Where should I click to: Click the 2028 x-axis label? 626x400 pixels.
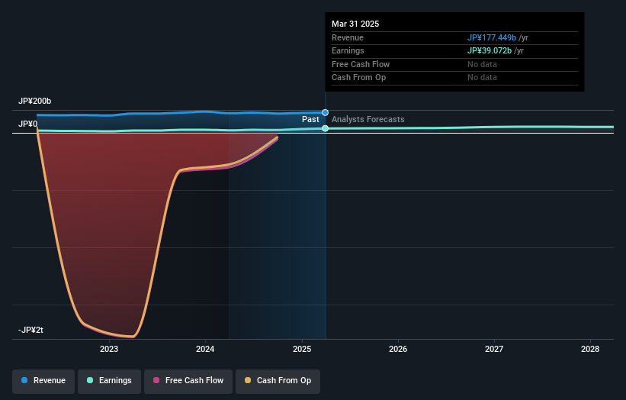click(x=590, y=349)
